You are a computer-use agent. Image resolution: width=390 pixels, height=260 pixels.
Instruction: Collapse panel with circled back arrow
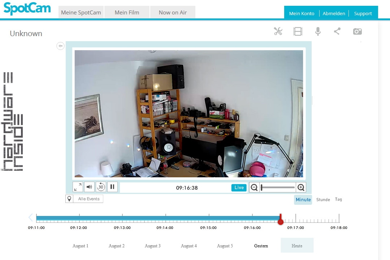[x=61, y=46]
